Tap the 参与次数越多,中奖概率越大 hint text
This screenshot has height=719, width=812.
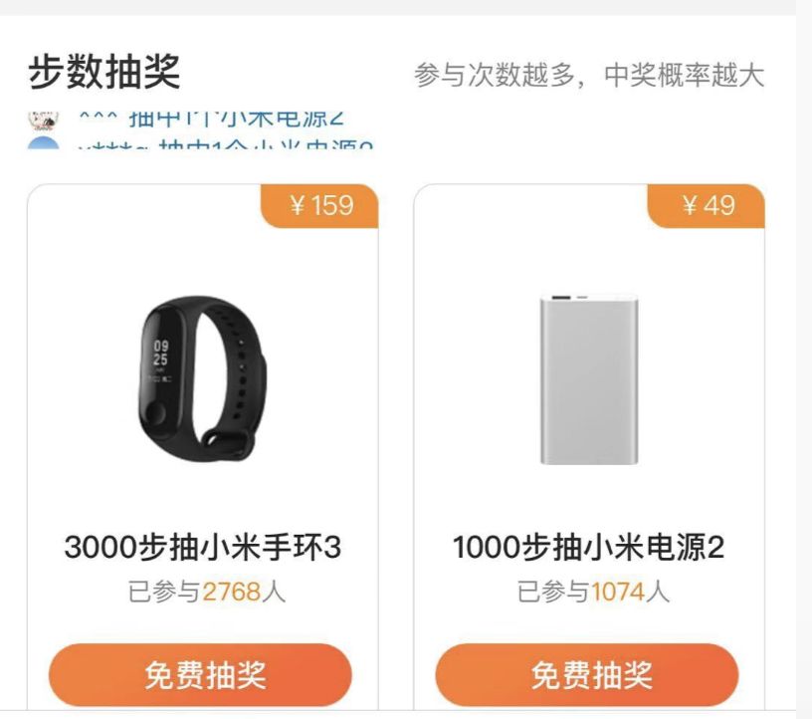tap(589, 75)
